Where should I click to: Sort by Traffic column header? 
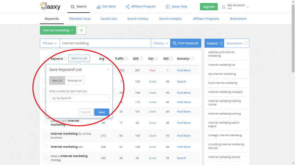119,59
